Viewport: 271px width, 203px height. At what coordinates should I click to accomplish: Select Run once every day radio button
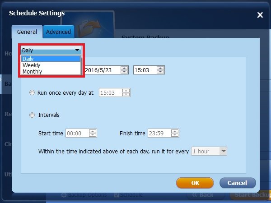click(x=32, y=92)
